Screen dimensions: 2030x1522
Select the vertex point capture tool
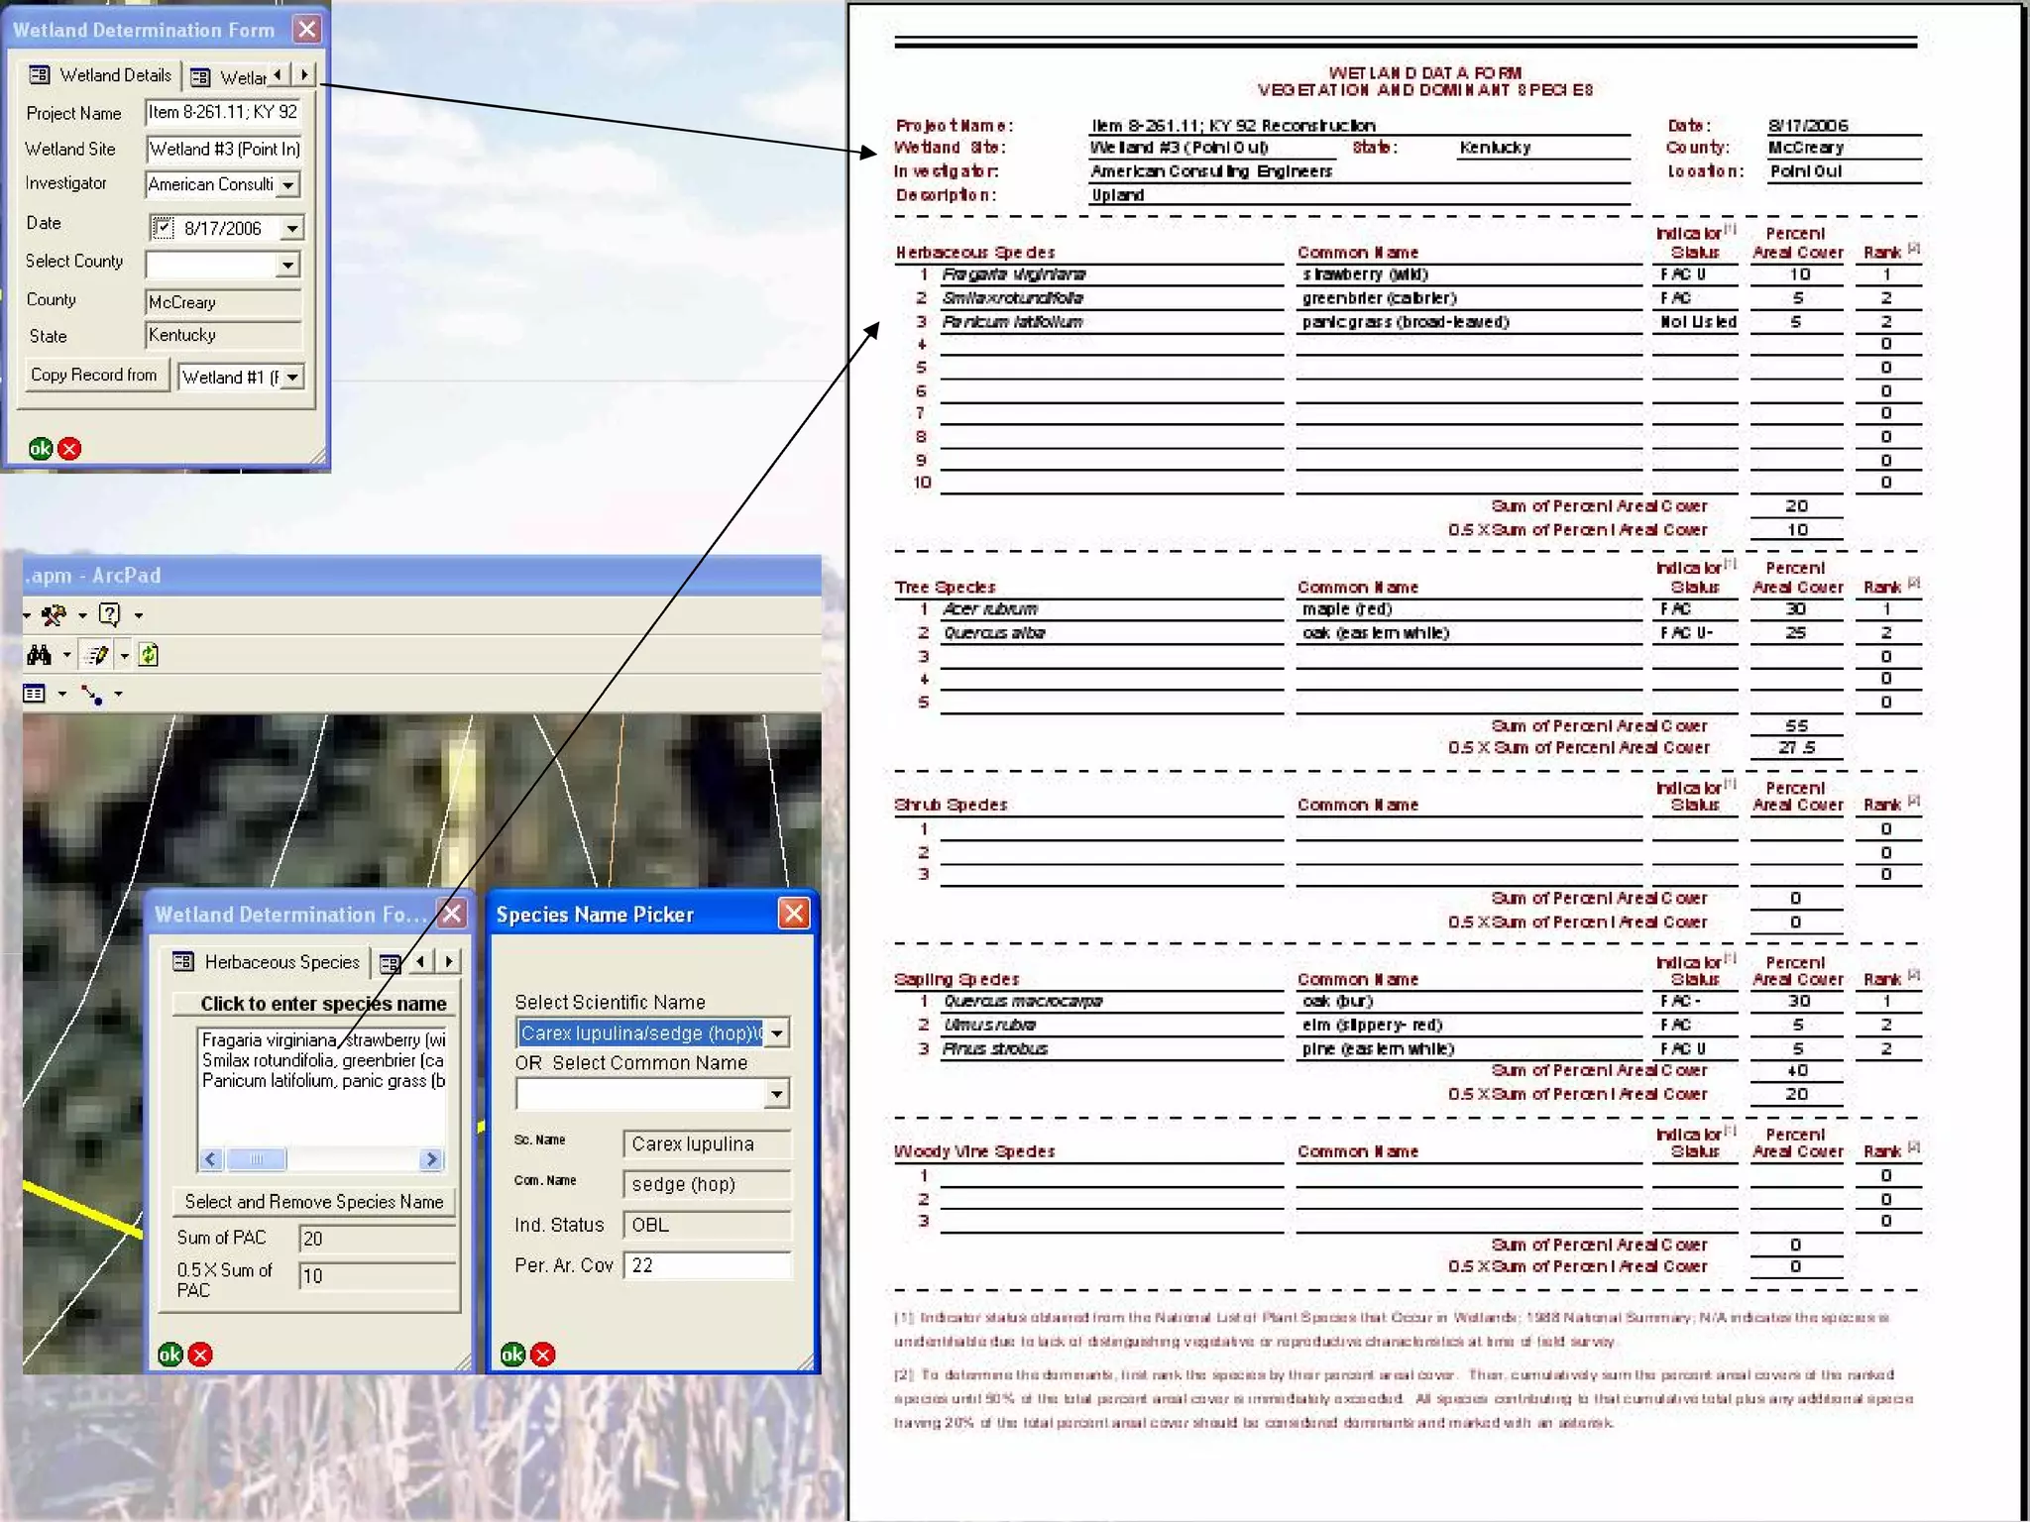coord(91,694)
